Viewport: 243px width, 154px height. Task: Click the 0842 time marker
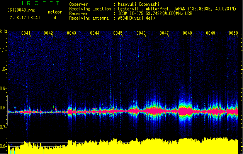click(x=48, y=33)
